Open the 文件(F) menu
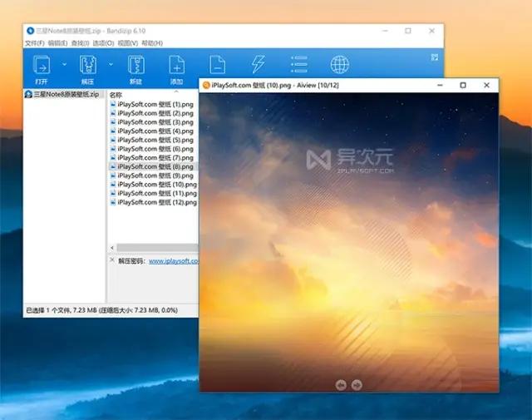 point(35,43)
